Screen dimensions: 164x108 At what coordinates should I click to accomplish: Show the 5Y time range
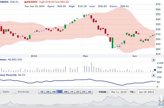click(x=83, y=92)
